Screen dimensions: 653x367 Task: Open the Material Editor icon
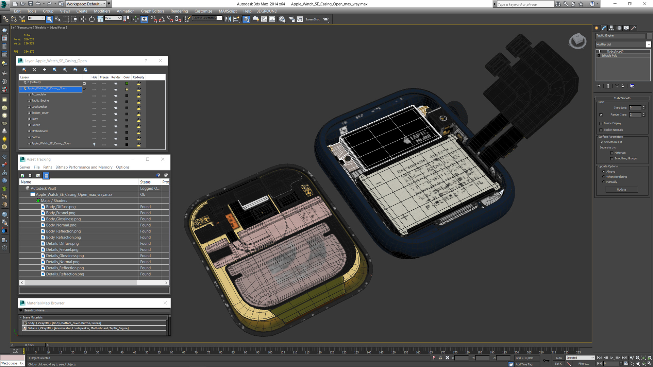point(282,19)
